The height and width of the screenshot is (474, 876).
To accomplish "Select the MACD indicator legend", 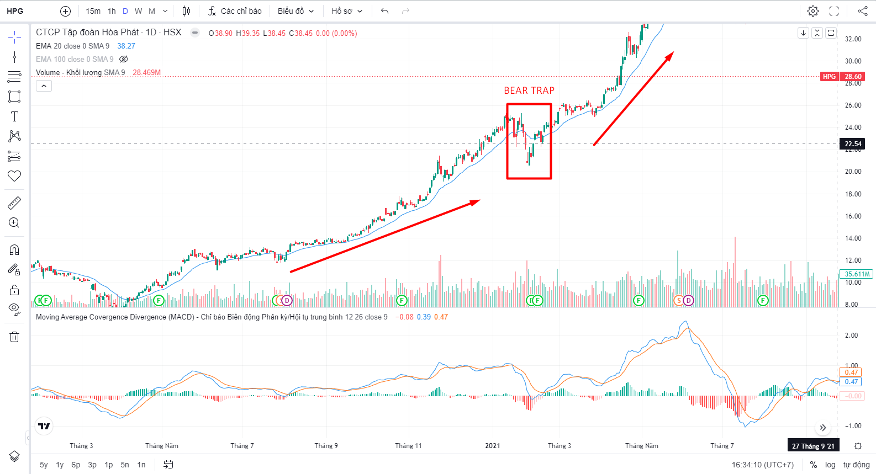I will click(x=212, y=317).
